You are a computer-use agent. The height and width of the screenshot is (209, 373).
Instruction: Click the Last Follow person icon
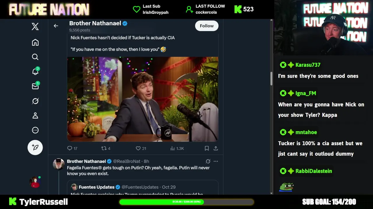tap(189, 9)
